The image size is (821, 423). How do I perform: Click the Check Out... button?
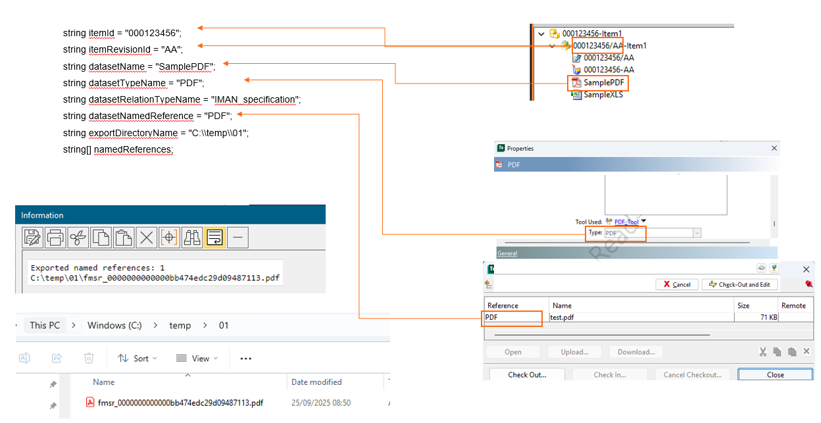click(527, 375)
